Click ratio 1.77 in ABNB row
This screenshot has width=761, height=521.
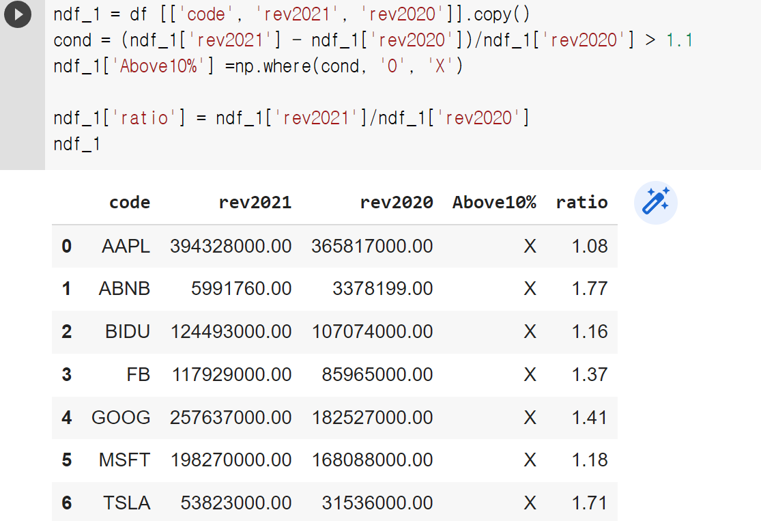click(x=590, y=289)
